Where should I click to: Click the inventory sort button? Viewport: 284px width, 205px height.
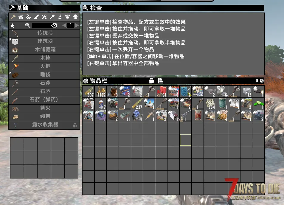(x=160, y=81)
